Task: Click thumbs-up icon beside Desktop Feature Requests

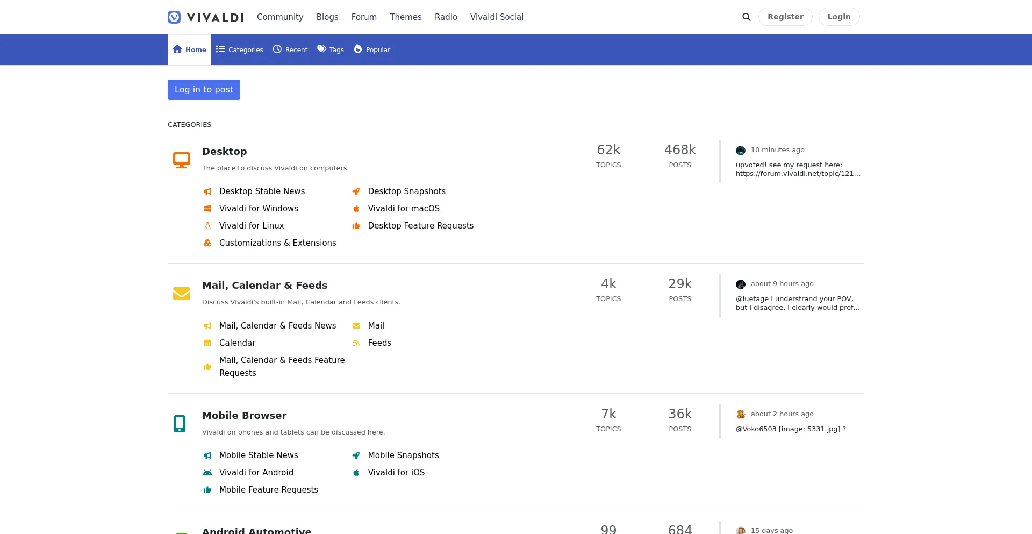Action: coord(356,226)
